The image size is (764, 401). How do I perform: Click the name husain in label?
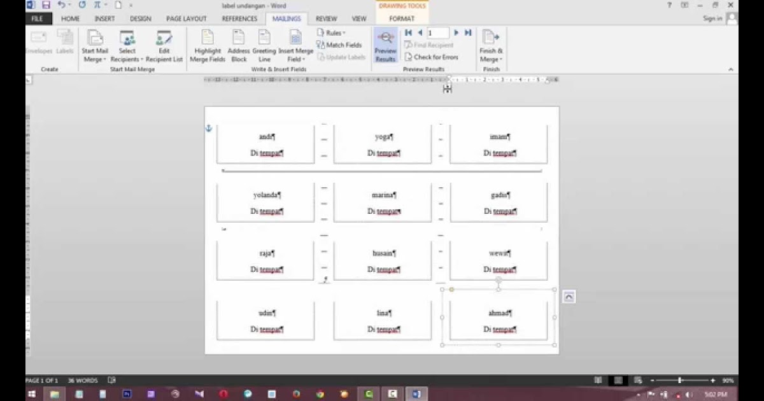point(383,253)
